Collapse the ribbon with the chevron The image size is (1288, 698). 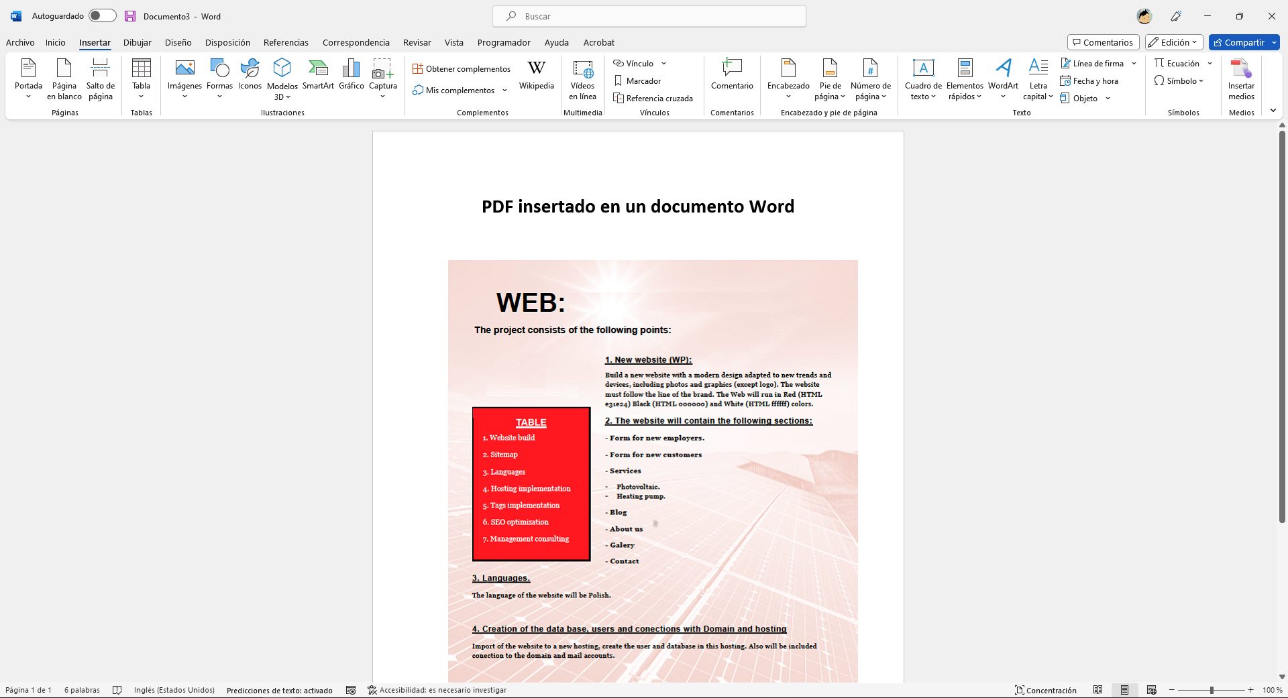click(1273, 111)
